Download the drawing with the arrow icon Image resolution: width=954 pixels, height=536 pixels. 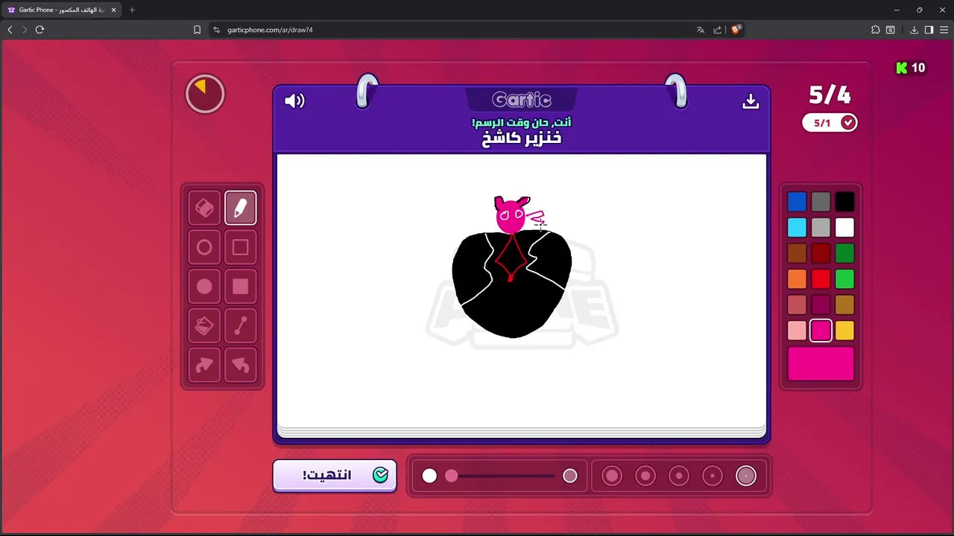click(x=751, y=100)
